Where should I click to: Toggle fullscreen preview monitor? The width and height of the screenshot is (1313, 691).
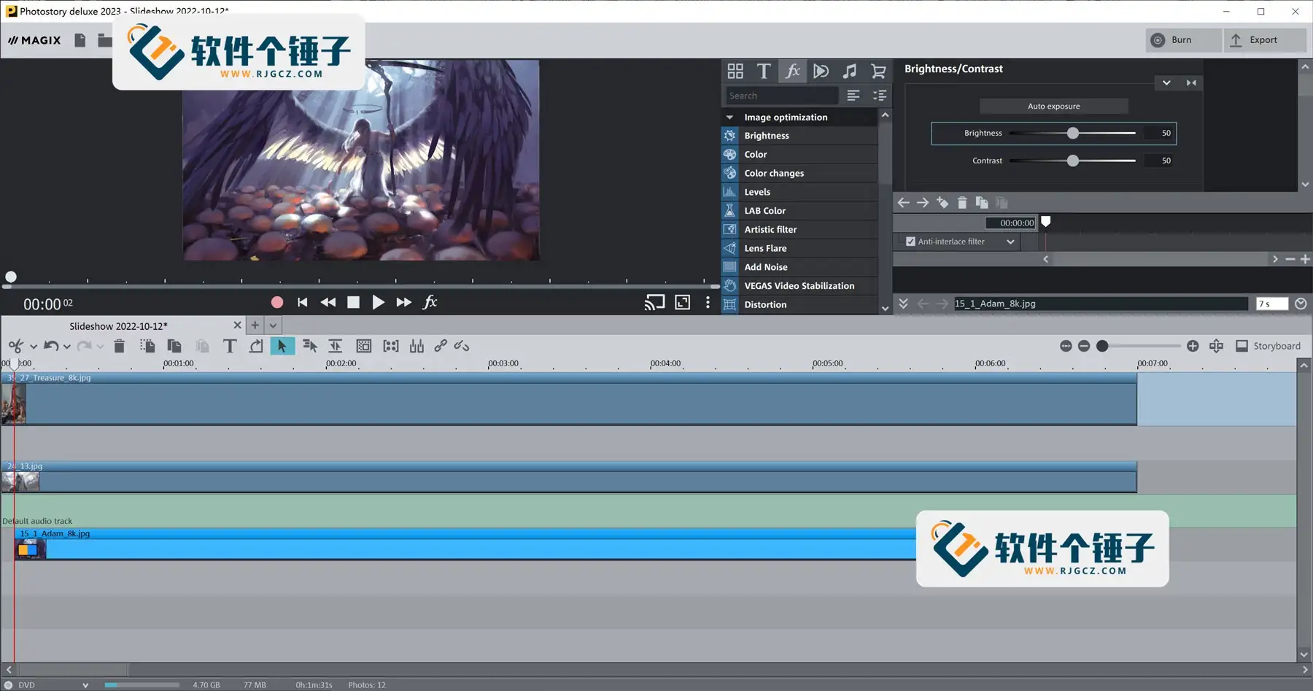(683, 302)
